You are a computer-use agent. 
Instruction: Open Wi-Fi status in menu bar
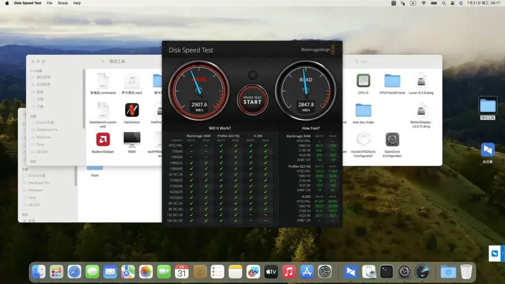(424, 3)
